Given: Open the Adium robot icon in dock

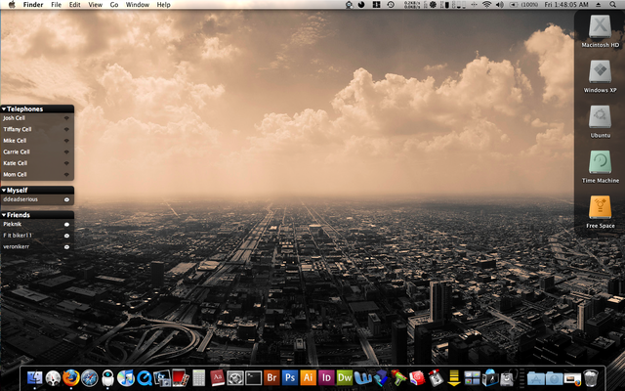Looking at the screenshot, I should (107, 377).
